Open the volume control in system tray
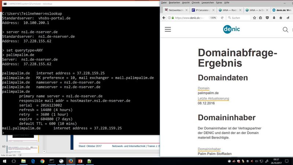The width and height of the screenshot is (293, 165). pos(256,161)
